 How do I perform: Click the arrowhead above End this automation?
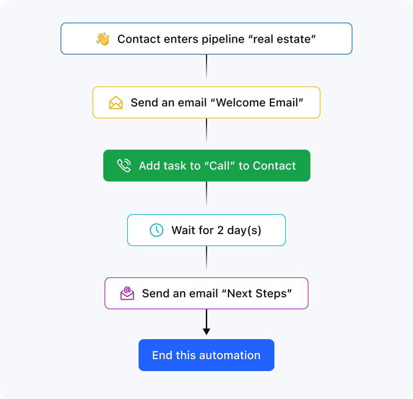pyautogui.click(x=206, y=331)
